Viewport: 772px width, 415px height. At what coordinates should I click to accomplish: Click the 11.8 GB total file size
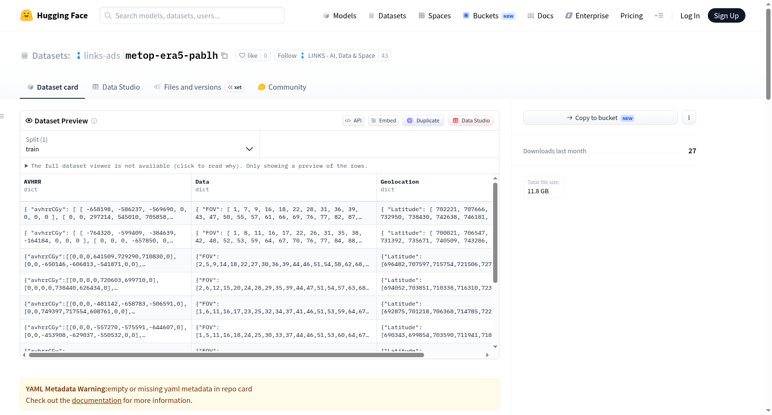pyautogui.click(x=538, y=191)
